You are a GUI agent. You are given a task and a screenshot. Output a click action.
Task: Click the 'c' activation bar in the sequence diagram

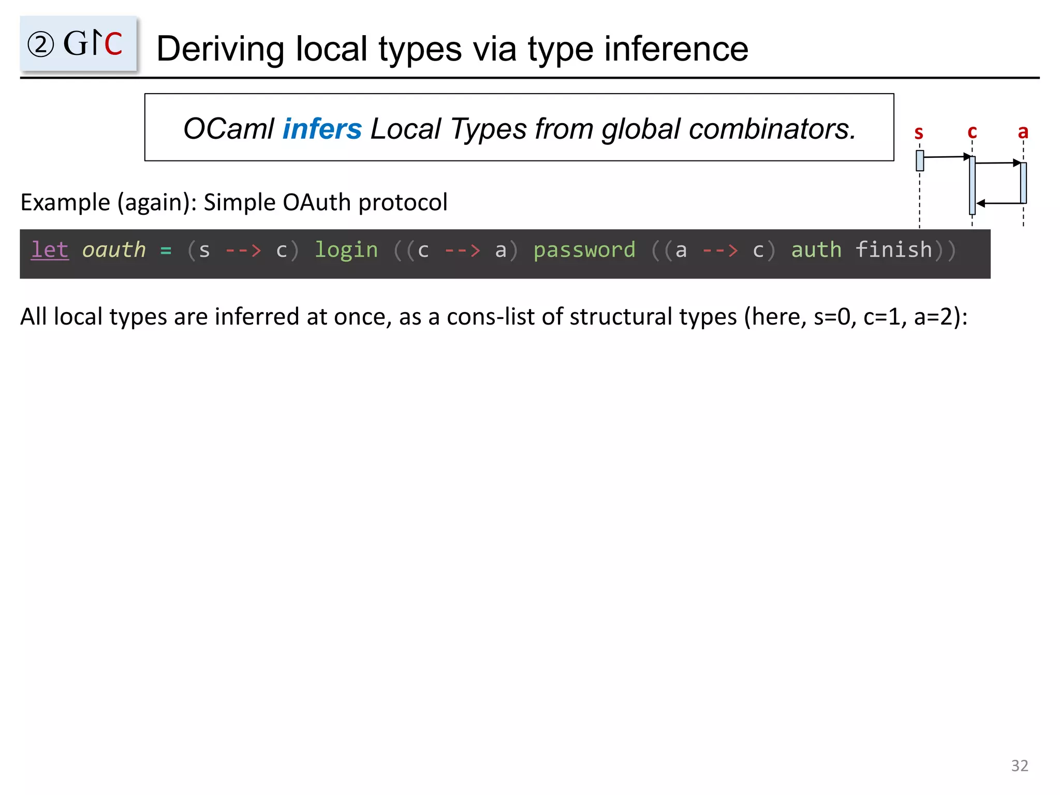pos(972,185)
